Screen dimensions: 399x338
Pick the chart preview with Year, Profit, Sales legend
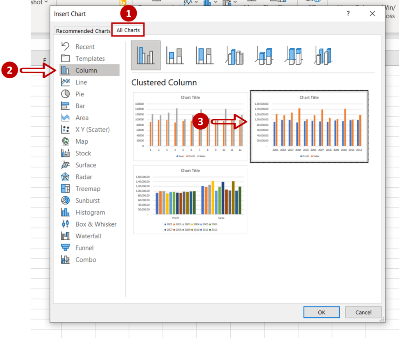190,127
